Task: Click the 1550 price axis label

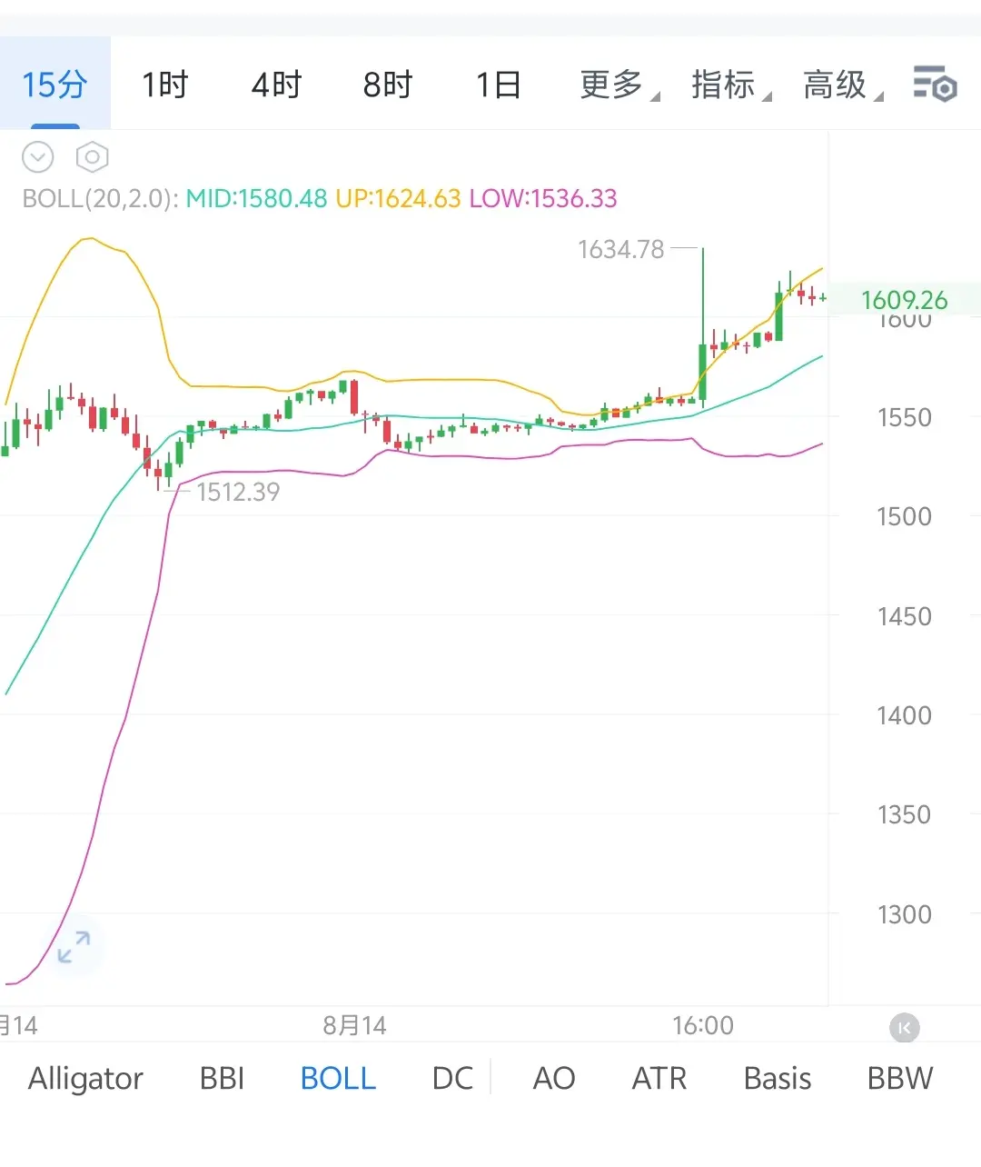Action: coord(904,417)
